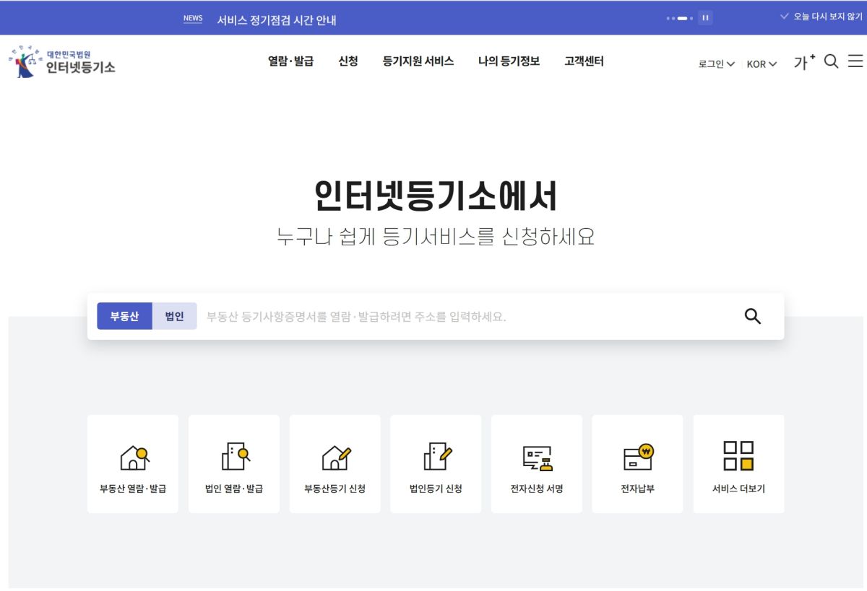Open 전자신청 서명 service icon

(x=537, y=463)
